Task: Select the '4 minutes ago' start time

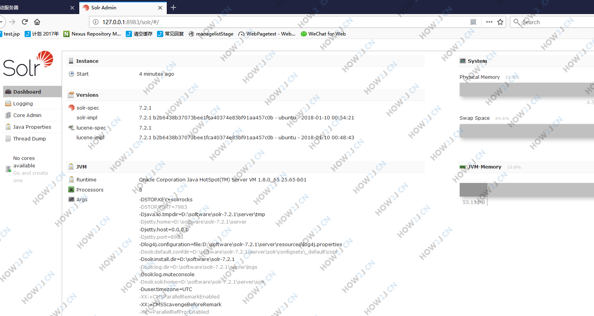Action: coord(157,74)
